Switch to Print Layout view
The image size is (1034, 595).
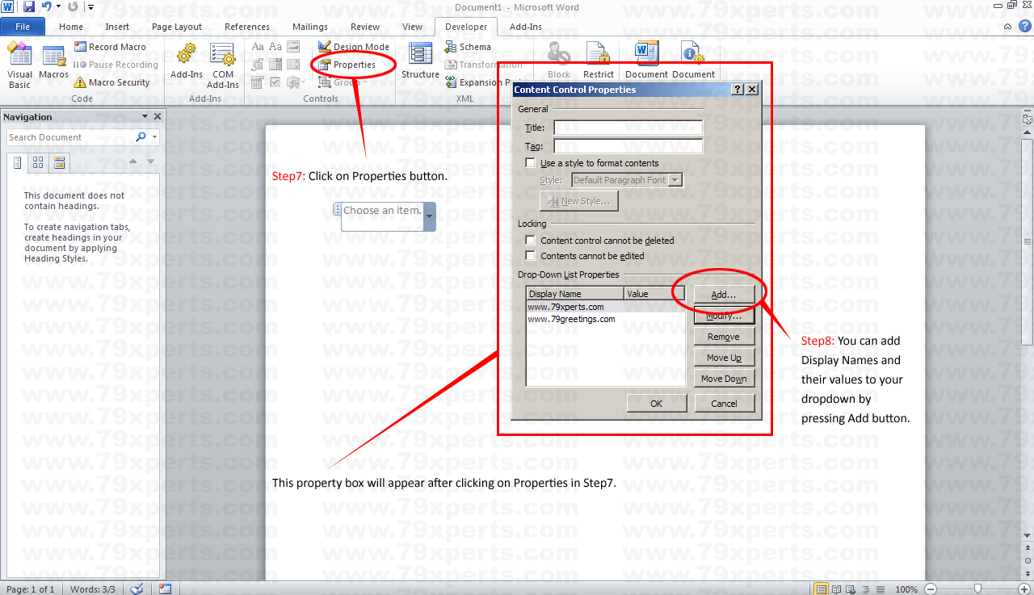tap(822, 589)
